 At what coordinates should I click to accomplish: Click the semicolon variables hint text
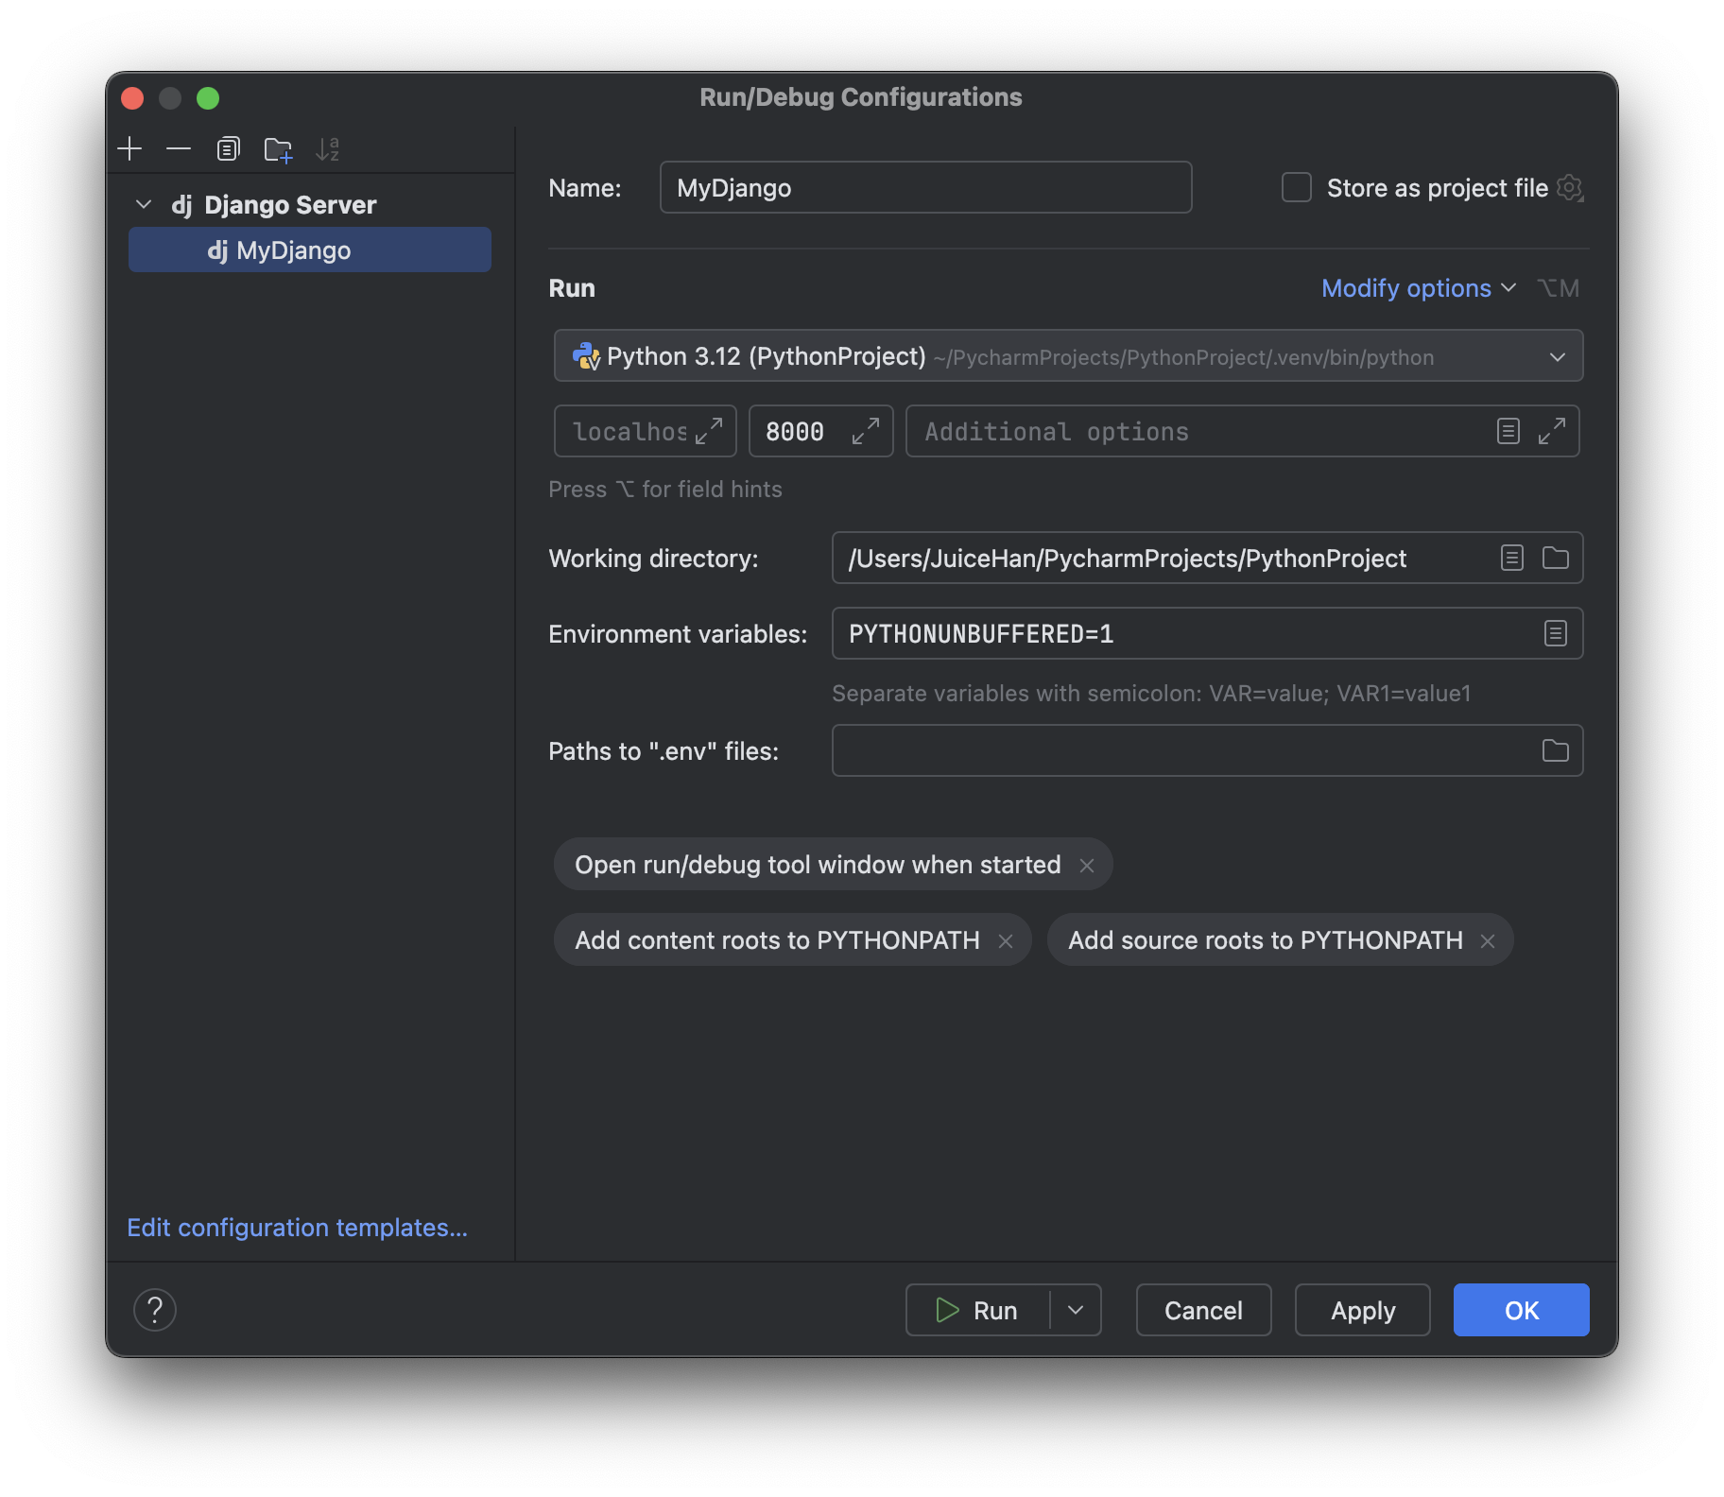(x=1151, y=694)
